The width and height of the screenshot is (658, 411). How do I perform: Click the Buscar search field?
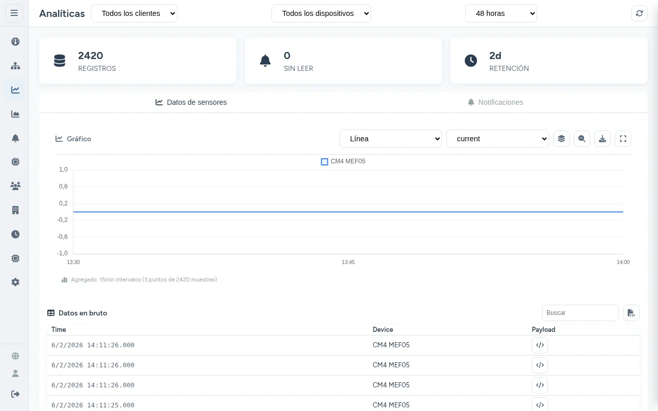coord(580,312)
